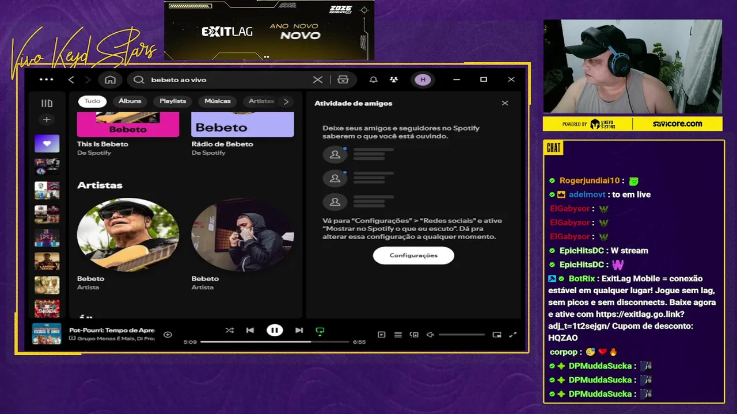The width and height of the screenshot is (737, 414).
Task: Expand Your Library sidebar
Action: pyautogui.click(x=47, y=103)
